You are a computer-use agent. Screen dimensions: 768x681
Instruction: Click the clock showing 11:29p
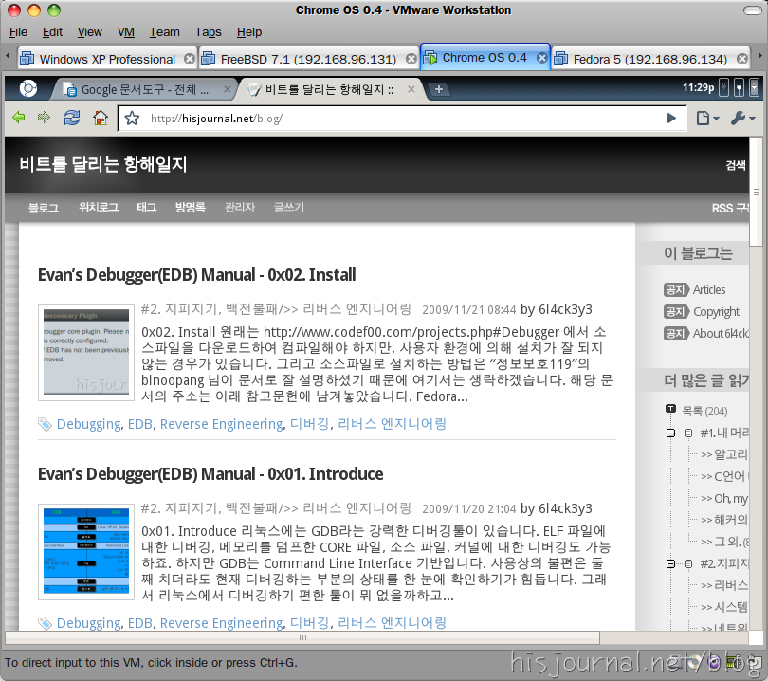(698, 87)
